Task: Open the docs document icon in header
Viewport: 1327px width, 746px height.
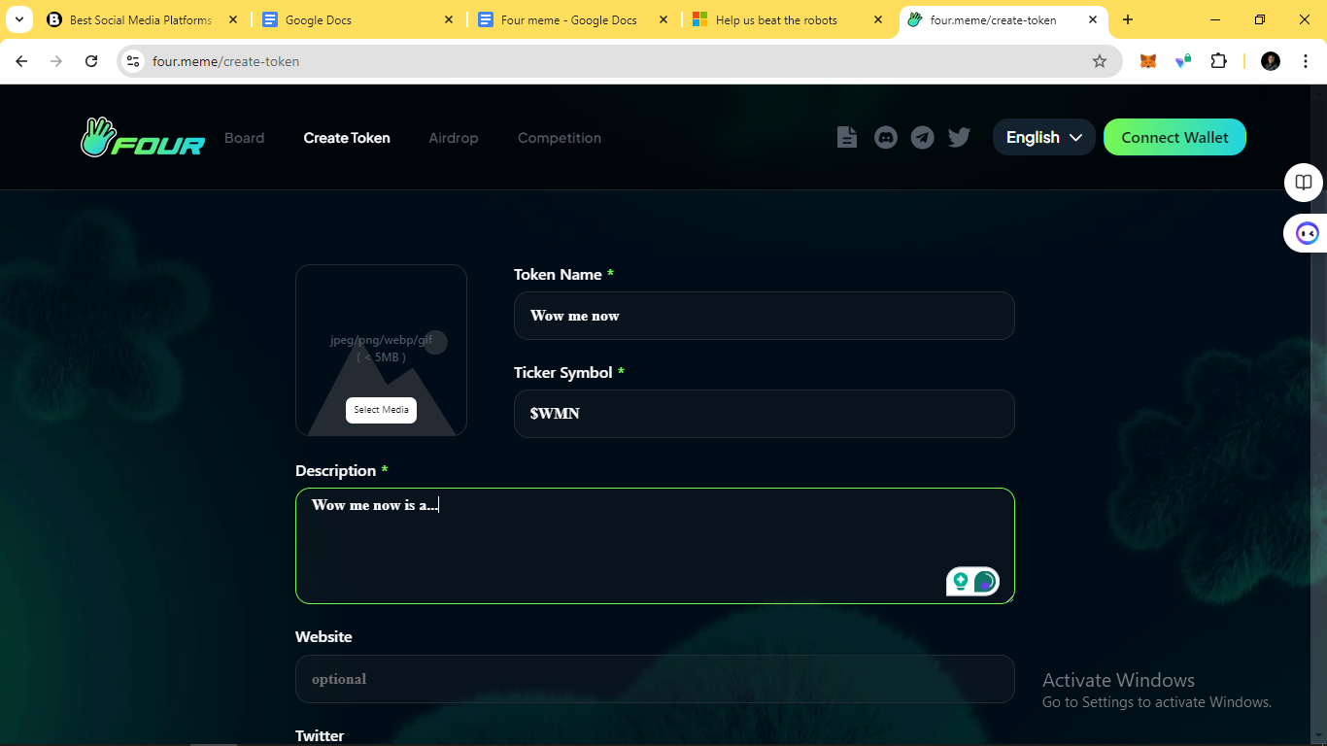Action: [847, 137]
